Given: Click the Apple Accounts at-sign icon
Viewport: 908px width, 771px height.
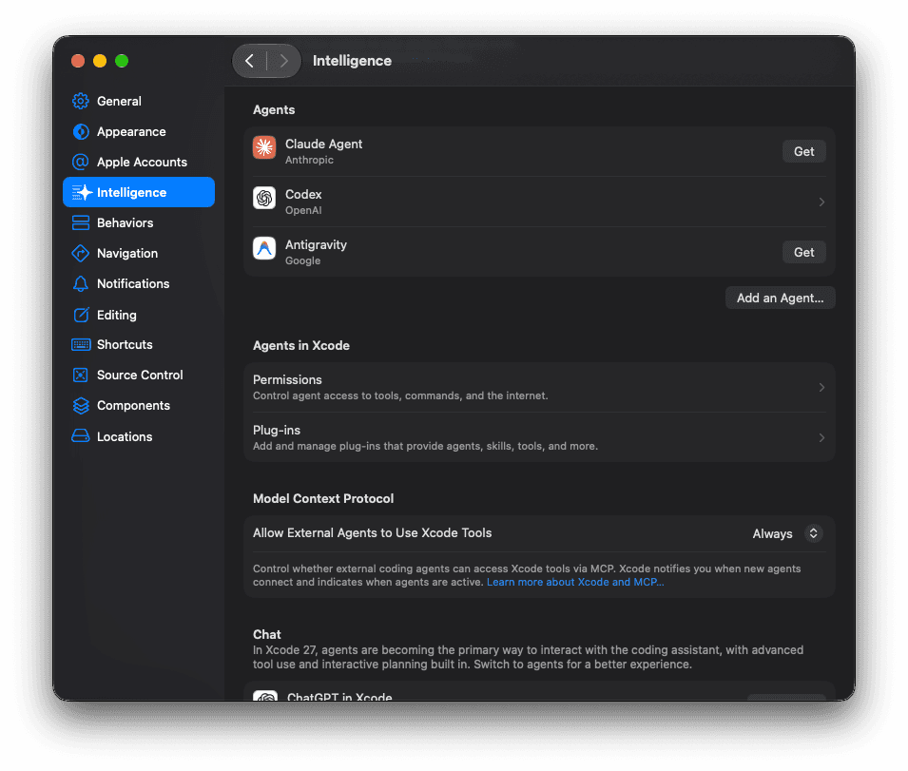Looking at the screenshot, I should [81, 162].
